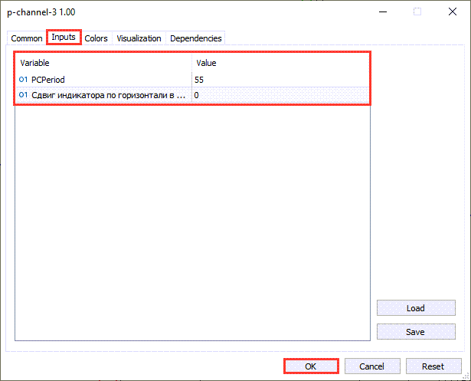
Task: Reset inputs to defaults
Action: 433,366
